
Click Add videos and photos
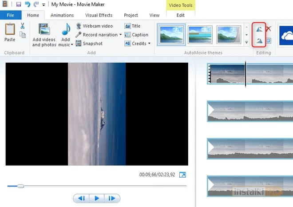pyautogui.click(x=44, y=35)
